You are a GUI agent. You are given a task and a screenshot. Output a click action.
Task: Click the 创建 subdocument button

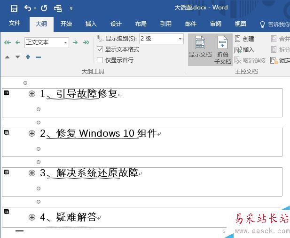click(244, 39)
